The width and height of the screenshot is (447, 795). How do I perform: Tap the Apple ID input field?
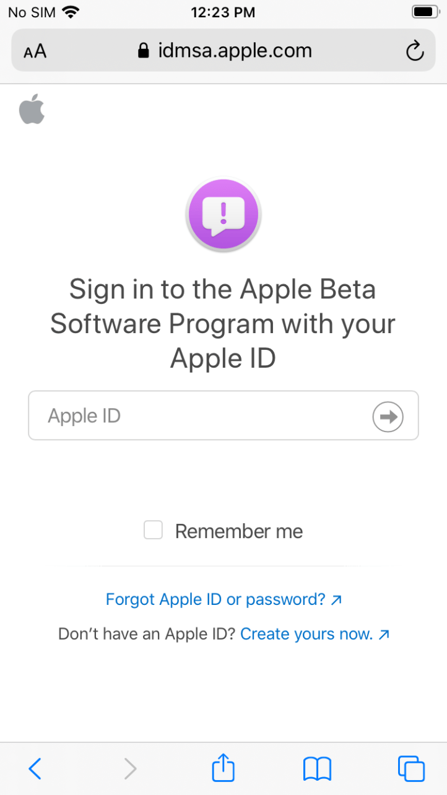click(186, 415)
